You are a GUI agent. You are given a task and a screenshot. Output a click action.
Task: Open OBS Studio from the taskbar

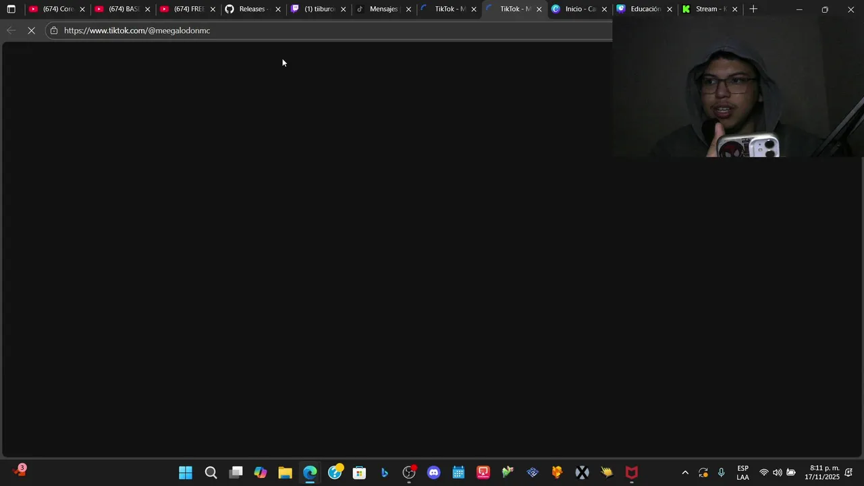coord(409,473)
